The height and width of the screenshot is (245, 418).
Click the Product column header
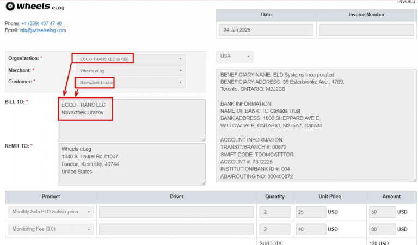pyautogui.click(x=51, y=197)
